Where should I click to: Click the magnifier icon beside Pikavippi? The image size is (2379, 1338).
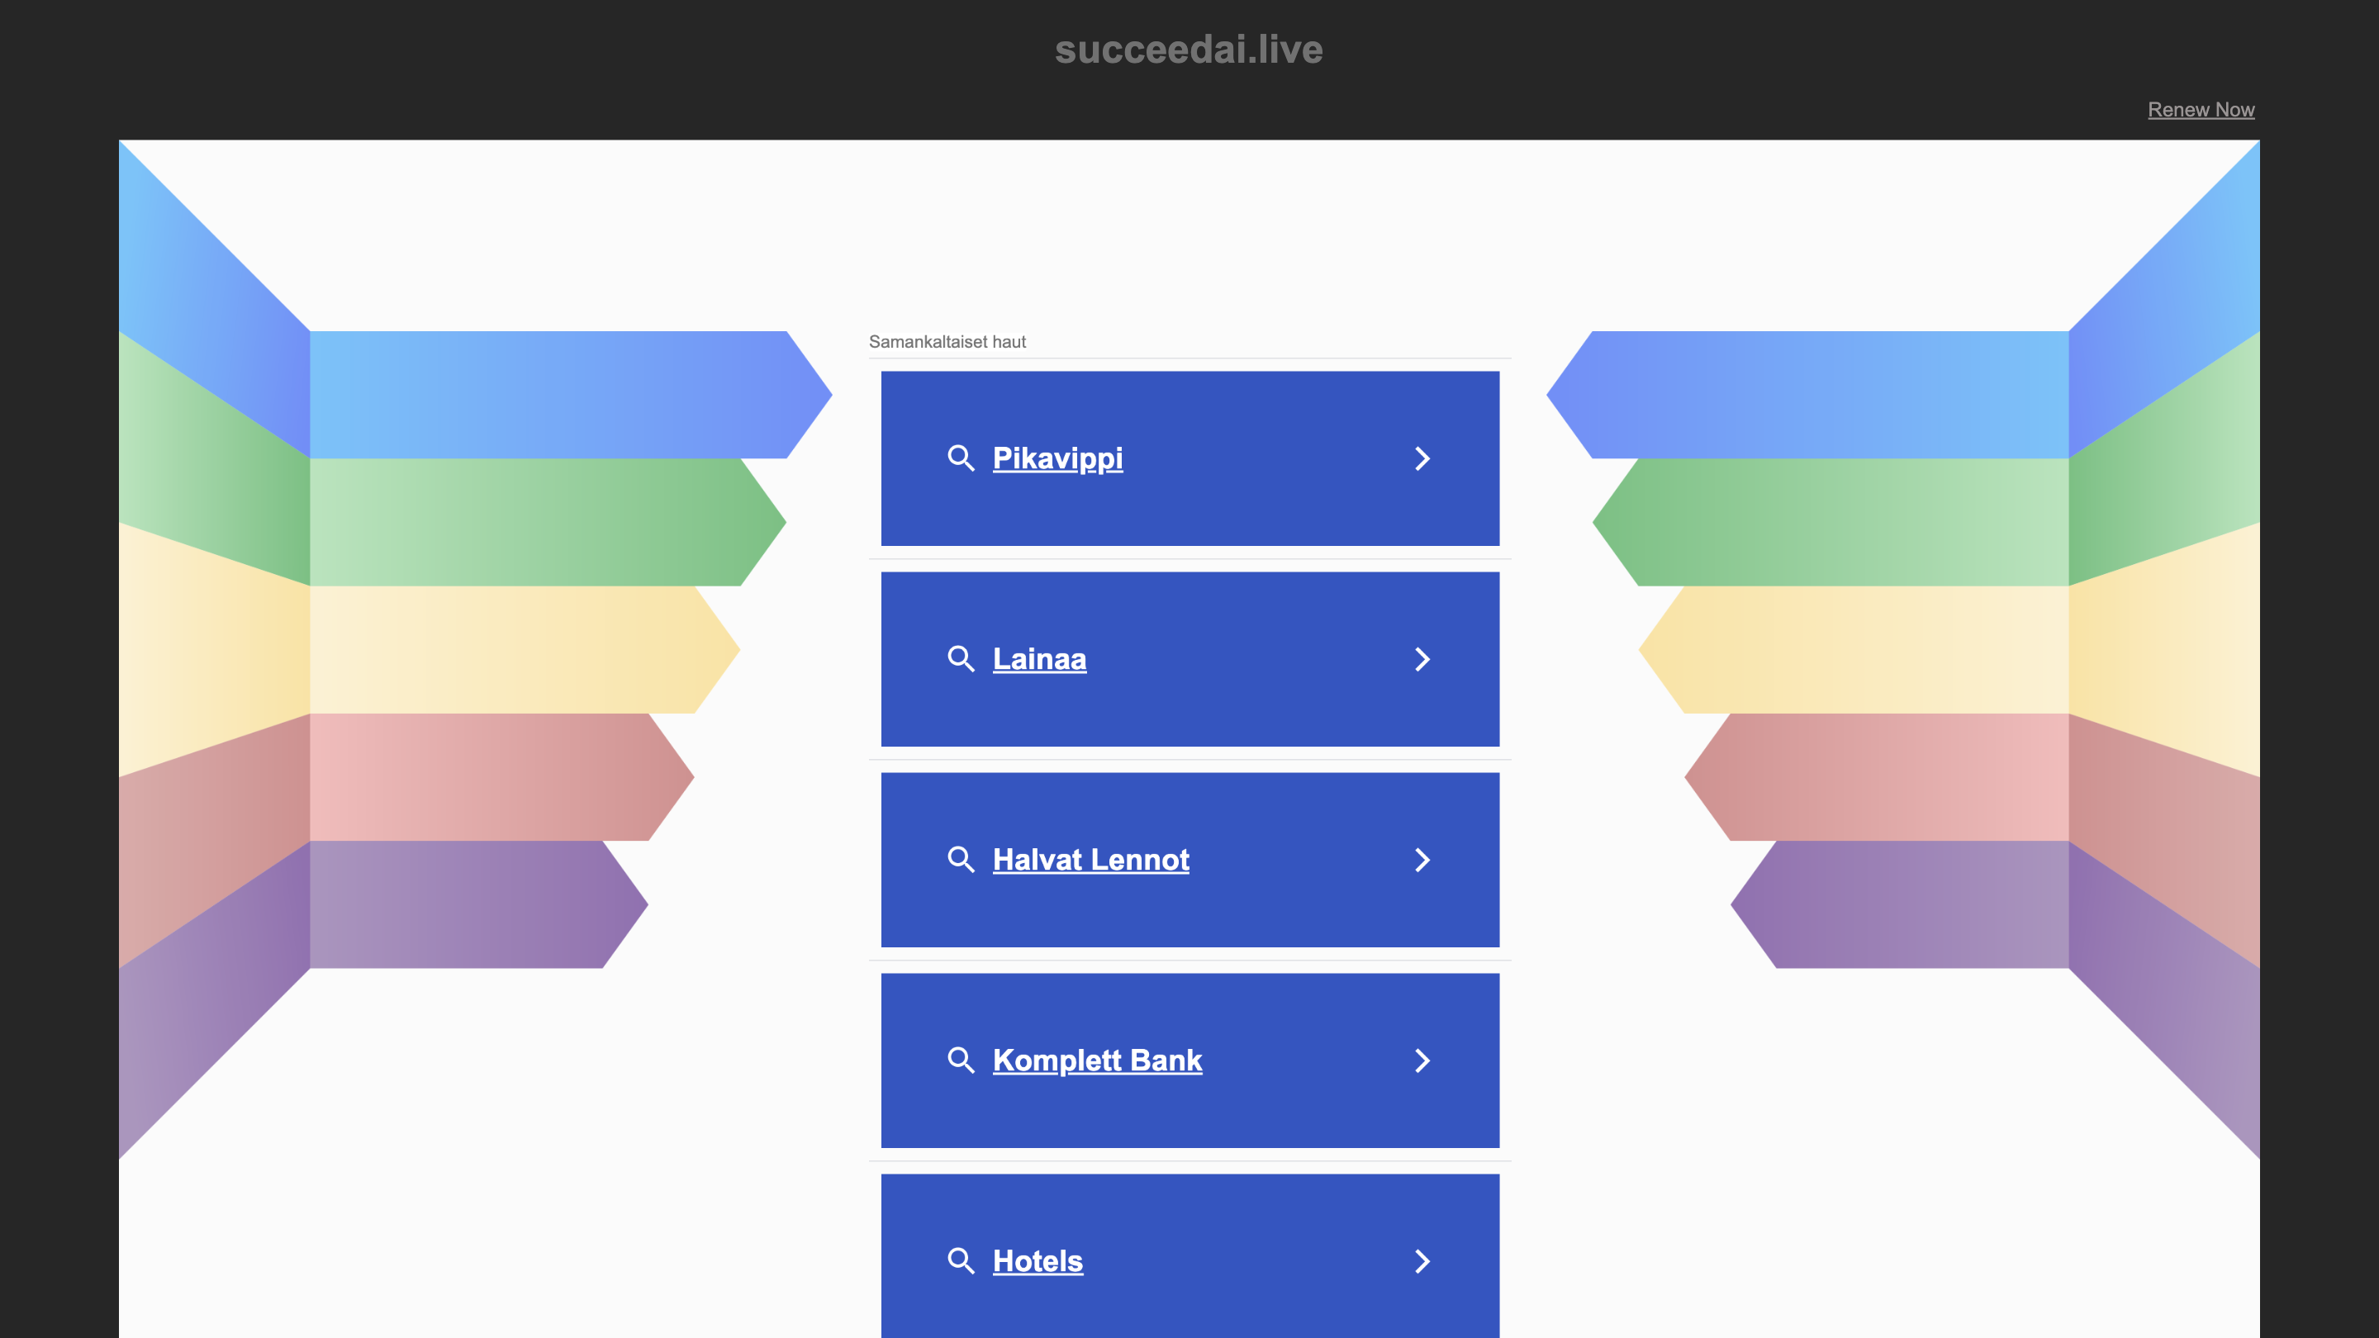tap(962, 458)
